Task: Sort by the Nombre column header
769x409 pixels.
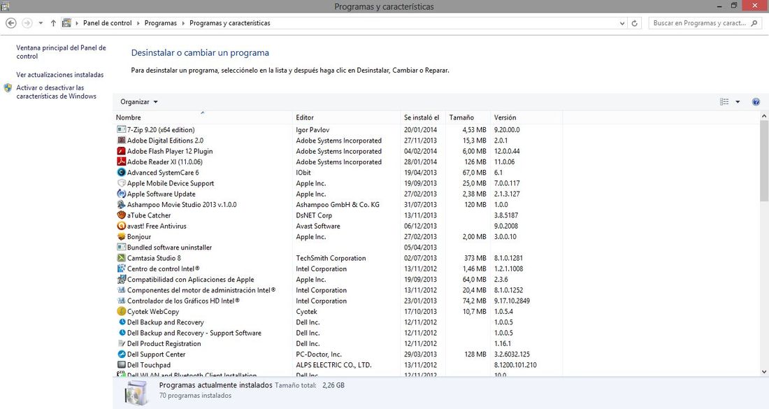Action: coord(203,117)
